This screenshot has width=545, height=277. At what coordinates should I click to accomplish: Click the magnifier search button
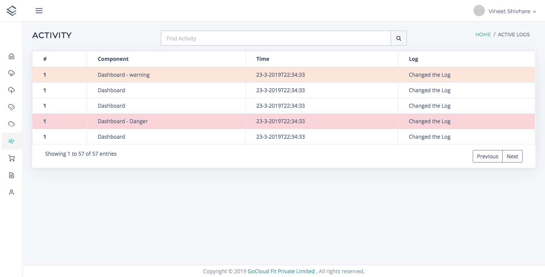click(399, 38)
